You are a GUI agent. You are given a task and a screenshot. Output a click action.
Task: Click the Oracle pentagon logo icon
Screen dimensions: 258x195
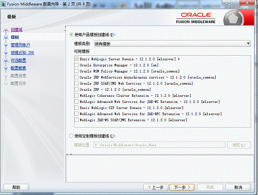click(234, 19)
